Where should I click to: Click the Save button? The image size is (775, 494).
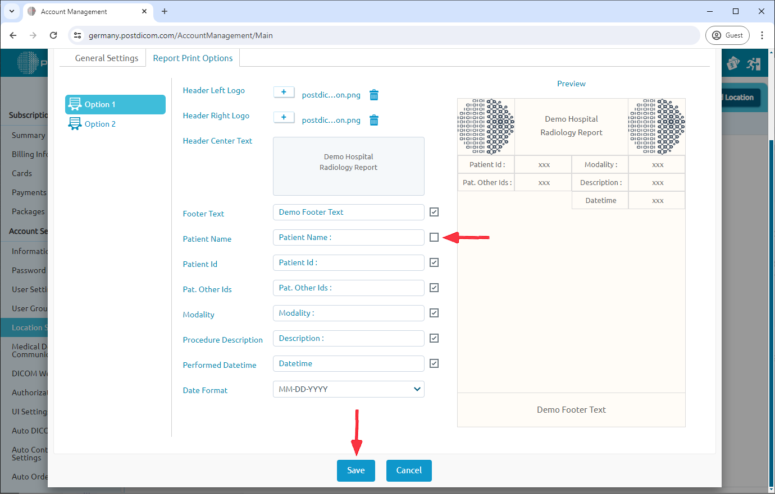(x=355, y=470)
